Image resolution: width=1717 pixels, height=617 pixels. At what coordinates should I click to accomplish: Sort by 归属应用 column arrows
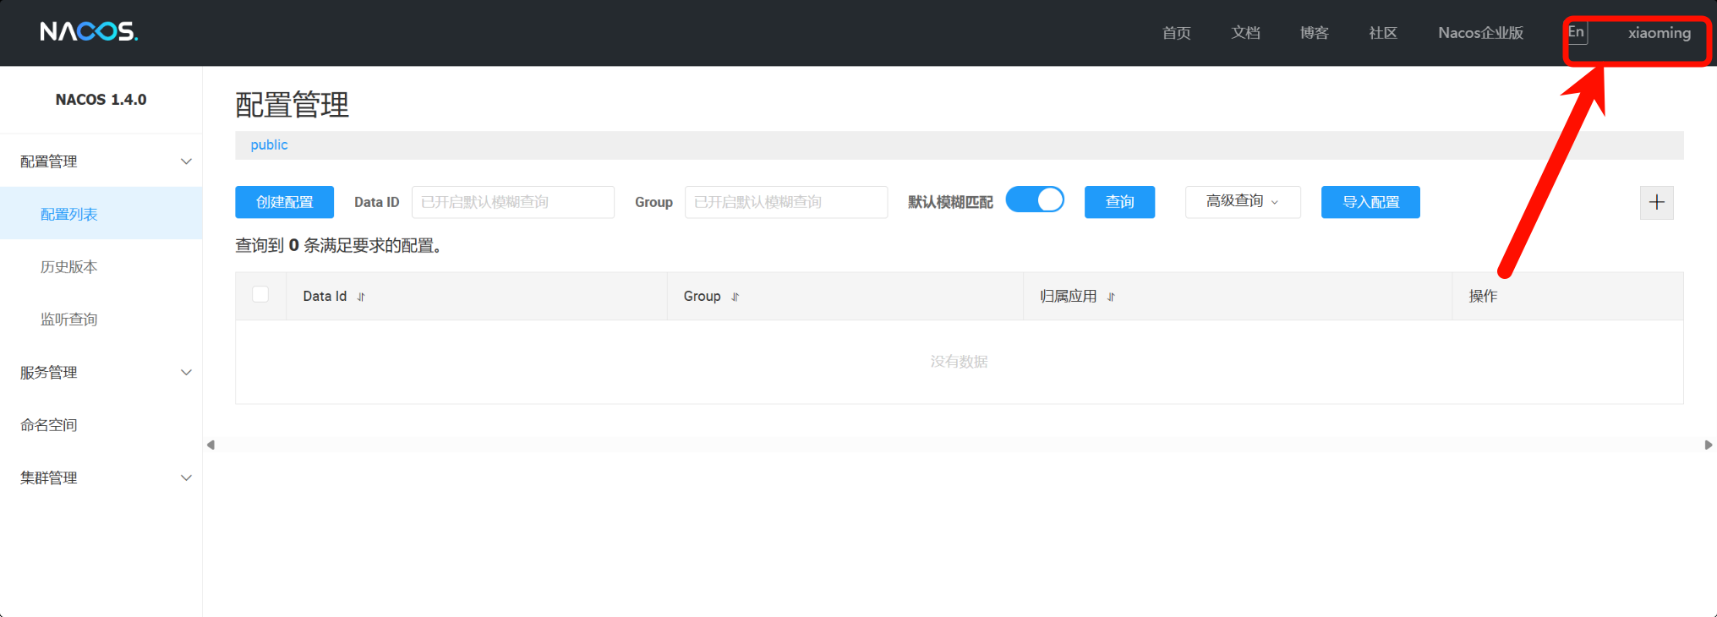(1111, 297)
